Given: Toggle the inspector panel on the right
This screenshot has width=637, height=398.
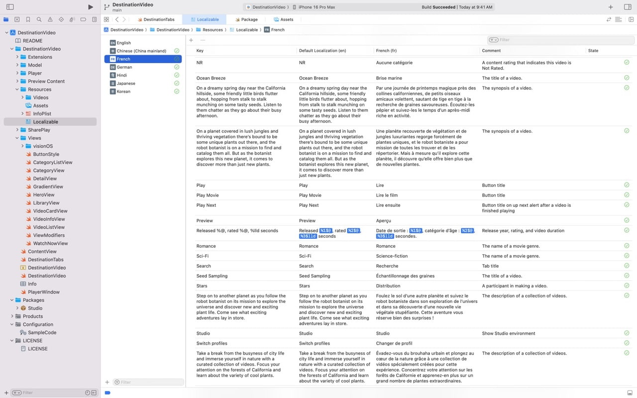Looking at the screenshot, I should 628,7.
